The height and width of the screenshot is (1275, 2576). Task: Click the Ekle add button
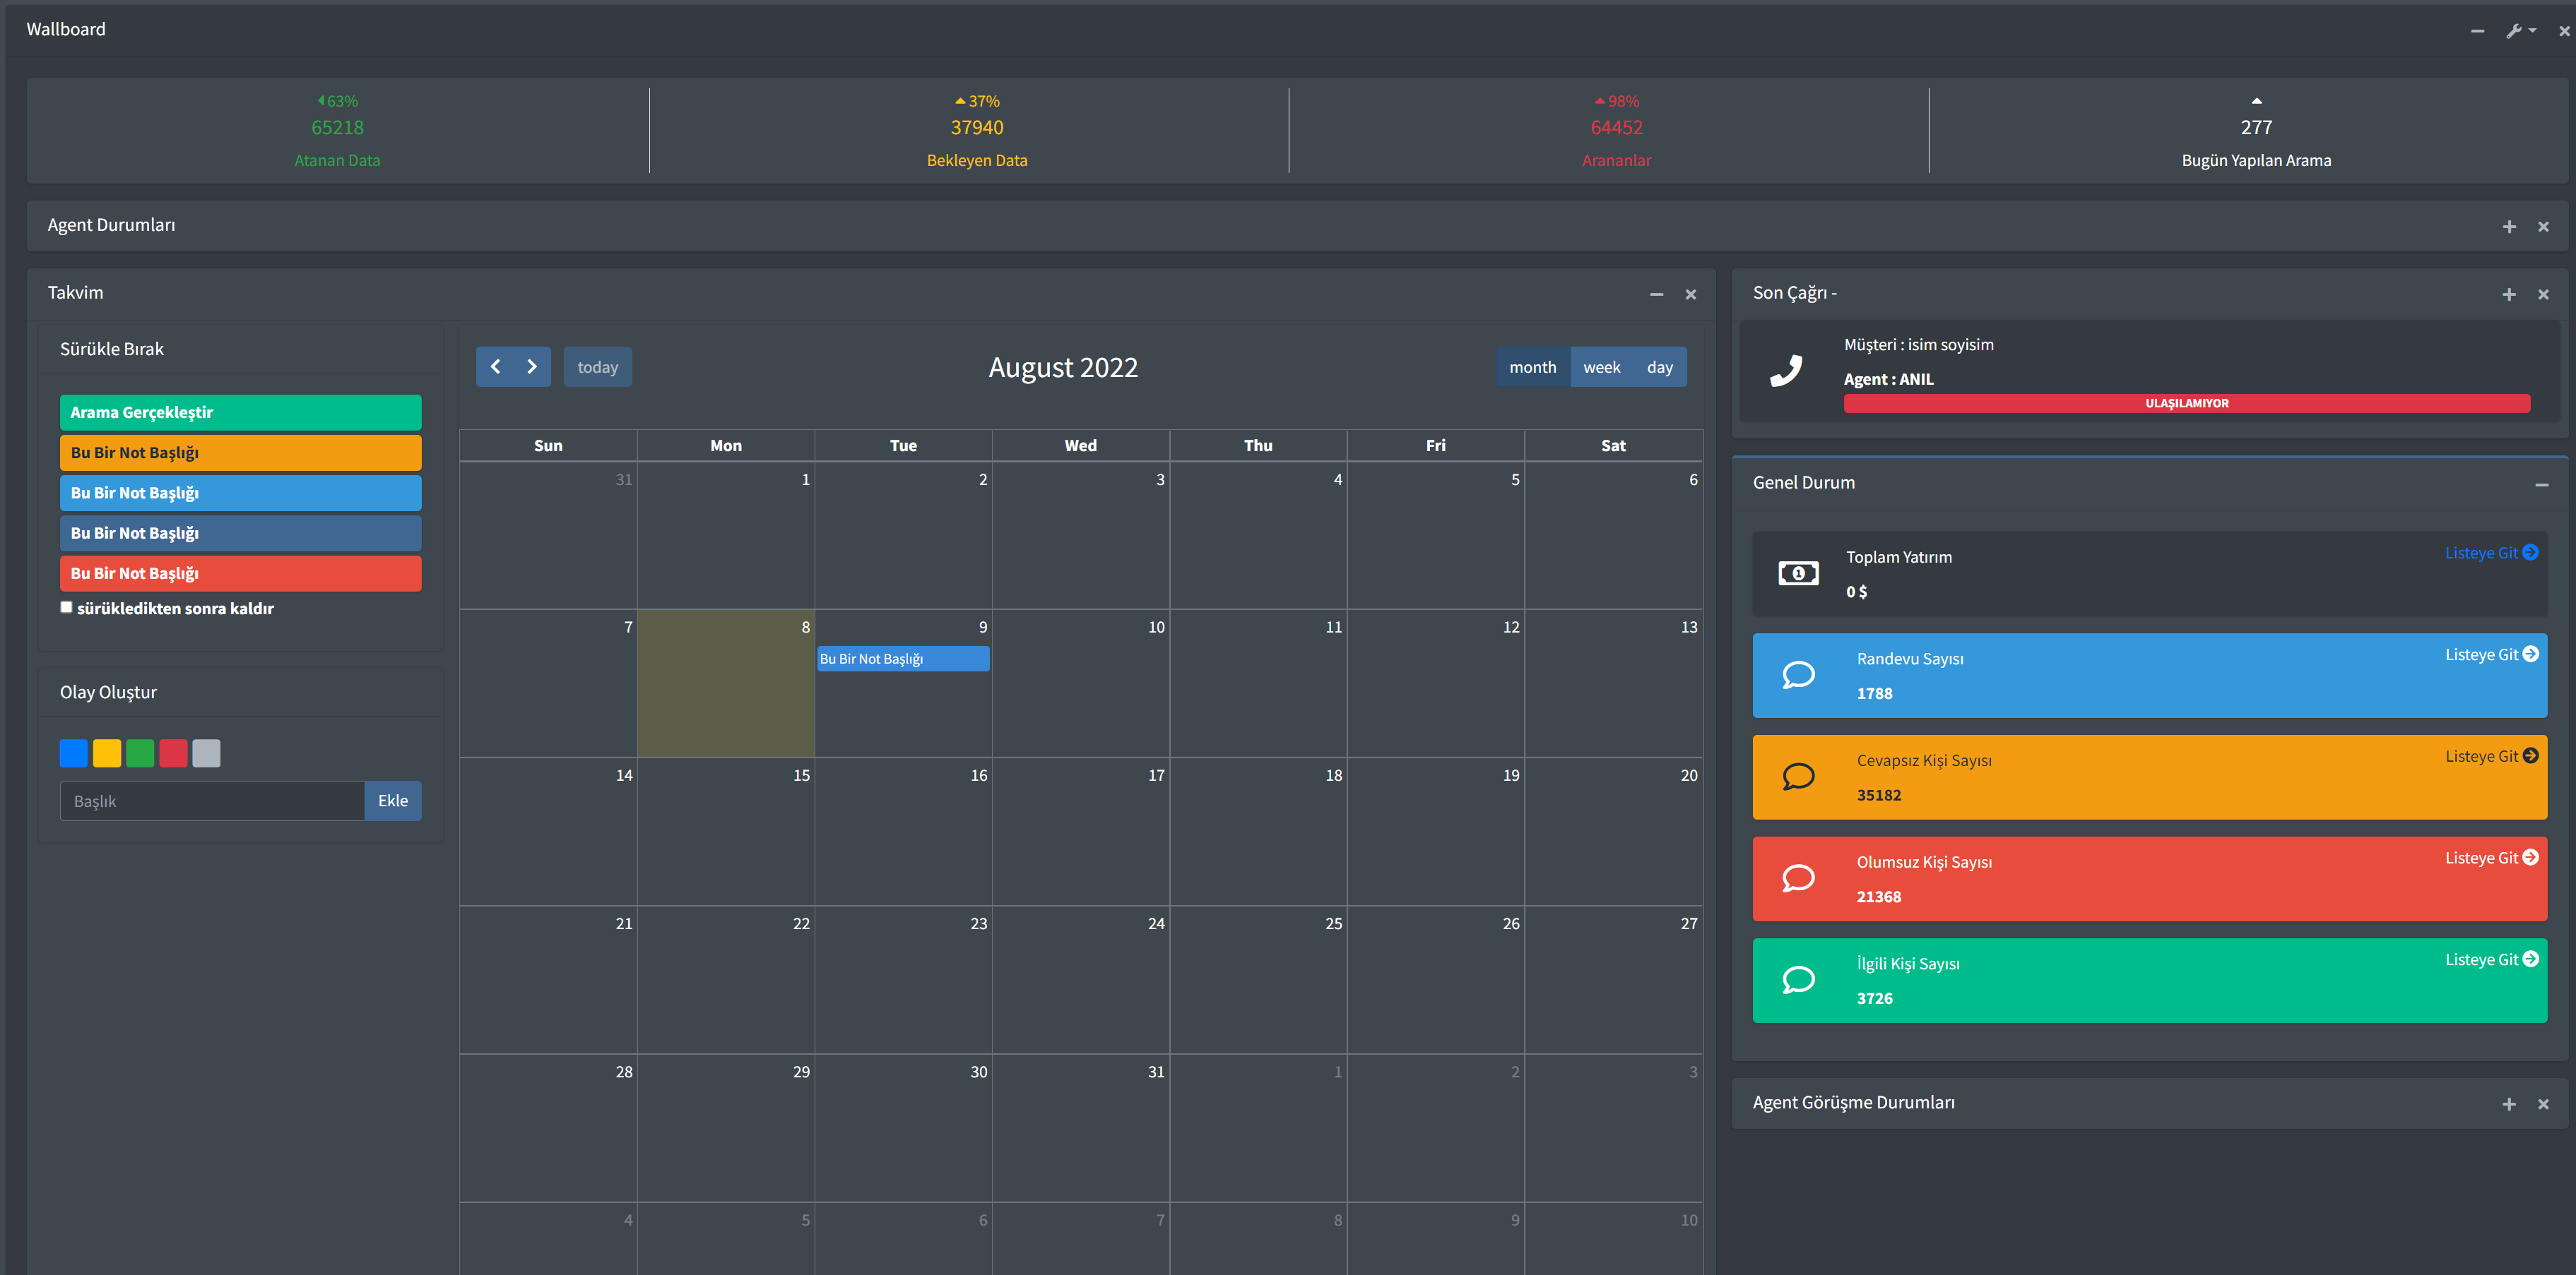(x=393, y=801)
